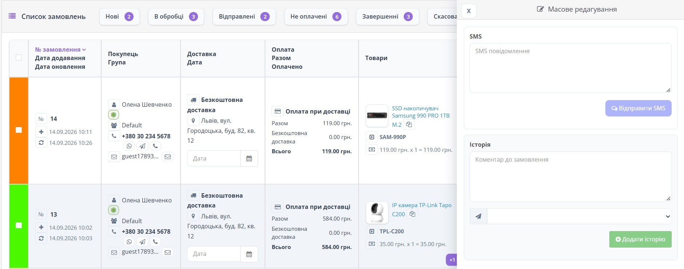The width and height of the screenshot is (684, 269).
Task: Click the WhatsApp icon in order 14
Action: [129, 146]
